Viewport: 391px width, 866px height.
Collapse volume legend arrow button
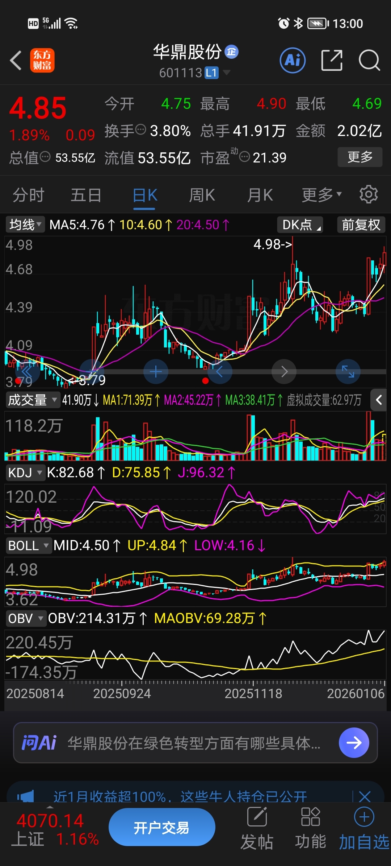click(379, 400)
